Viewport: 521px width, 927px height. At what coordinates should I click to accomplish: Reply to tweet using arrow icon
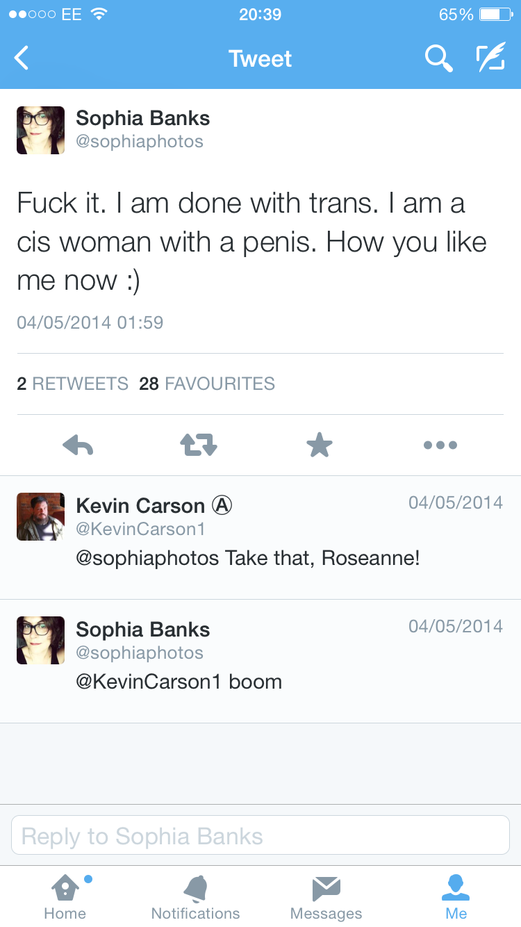coord(78,445)
